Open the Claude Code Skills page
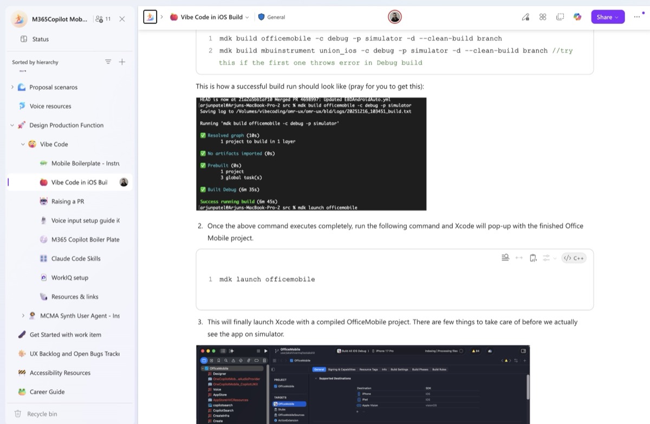650x424 pixels. pos(76,258)
